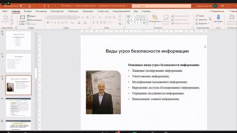The width and height of the screenshot is (237, 133).
Task: Open the Вставка tab
Action: click(28, 11)
